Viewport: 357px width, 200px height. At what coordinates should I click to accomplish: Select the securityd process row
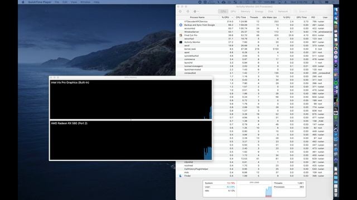[x=254, y=38]
